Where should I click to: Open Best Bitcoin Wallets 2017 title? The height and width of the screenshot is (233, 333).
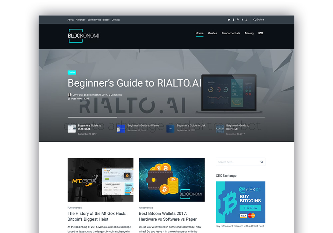click(x=168, y=216)
